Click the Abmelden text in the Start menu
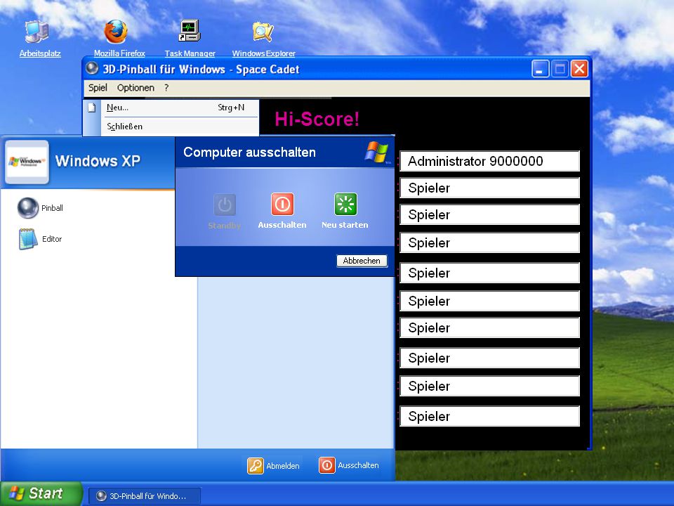 tap(283, 465)
